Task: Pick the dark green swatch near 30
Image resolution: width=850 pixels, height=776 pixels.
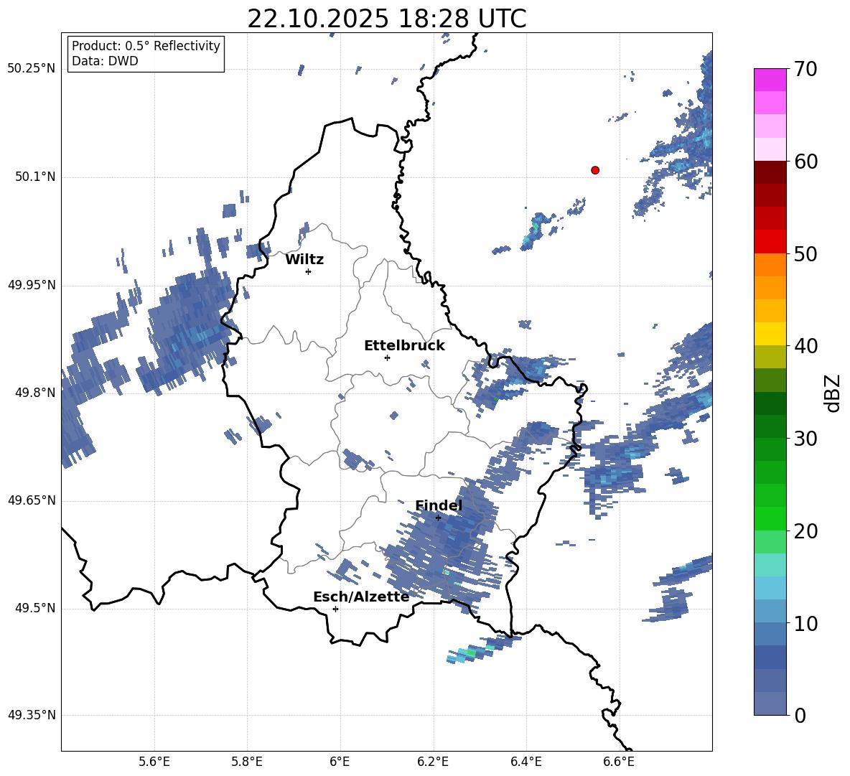Action: (770, 426)
